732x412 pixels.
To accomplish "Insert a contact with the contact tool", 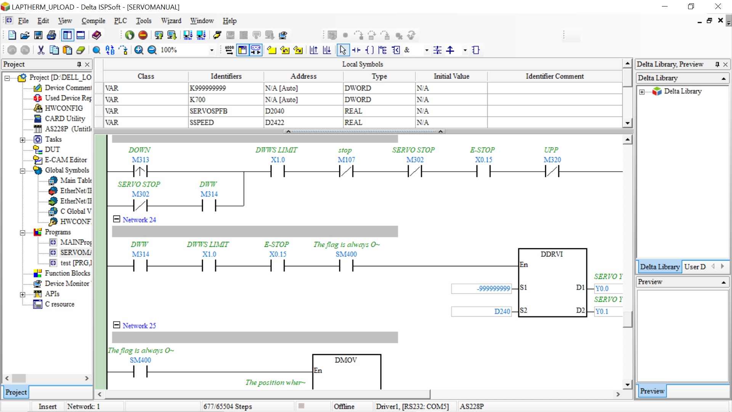I will click(x=356, y=50).
